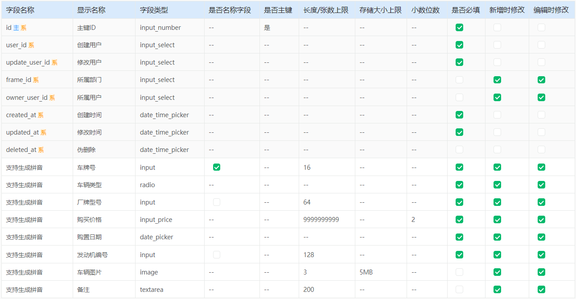This screenshot has width=576, height=299.
Task: Toggle 是否必填 for the 购买价格 row
Action: point(459,220)
